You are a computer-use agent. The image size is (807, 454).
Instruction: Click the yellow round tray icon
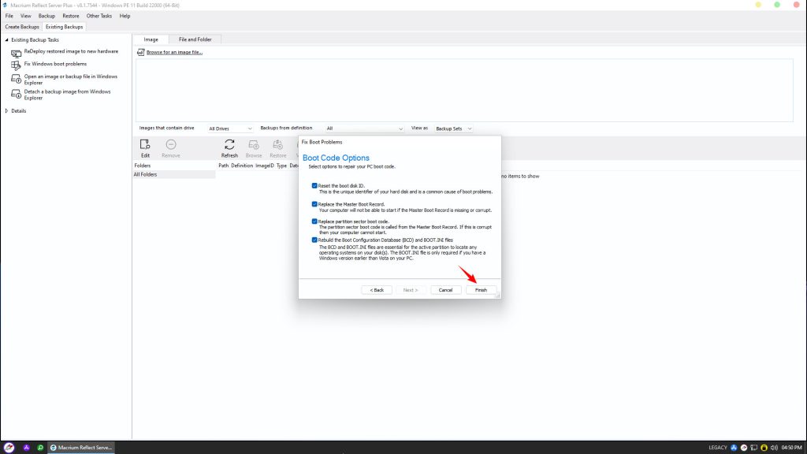[x=764, y=448]
